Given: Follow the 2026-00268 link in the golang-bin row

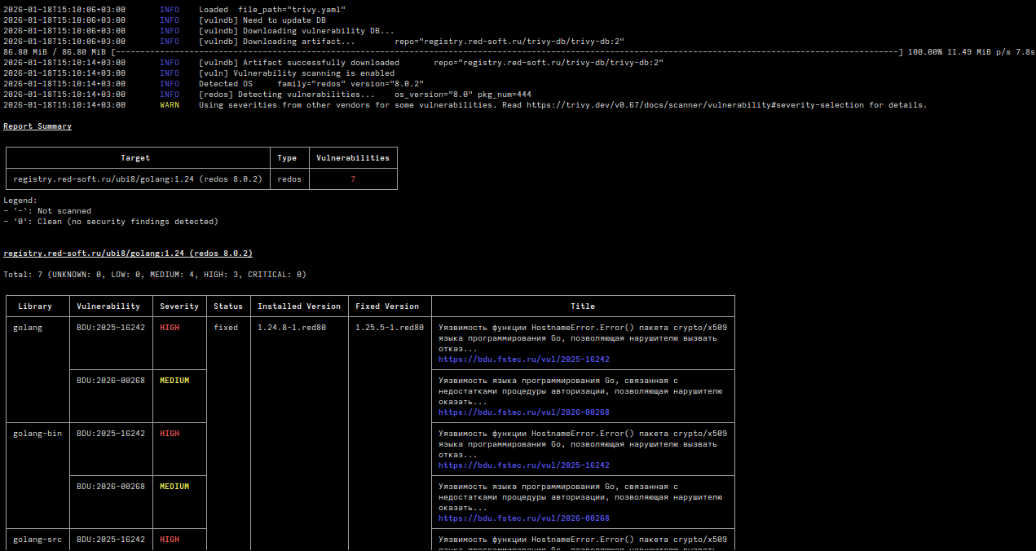Looking at the screenshot, I should click(x=523, y=518).
